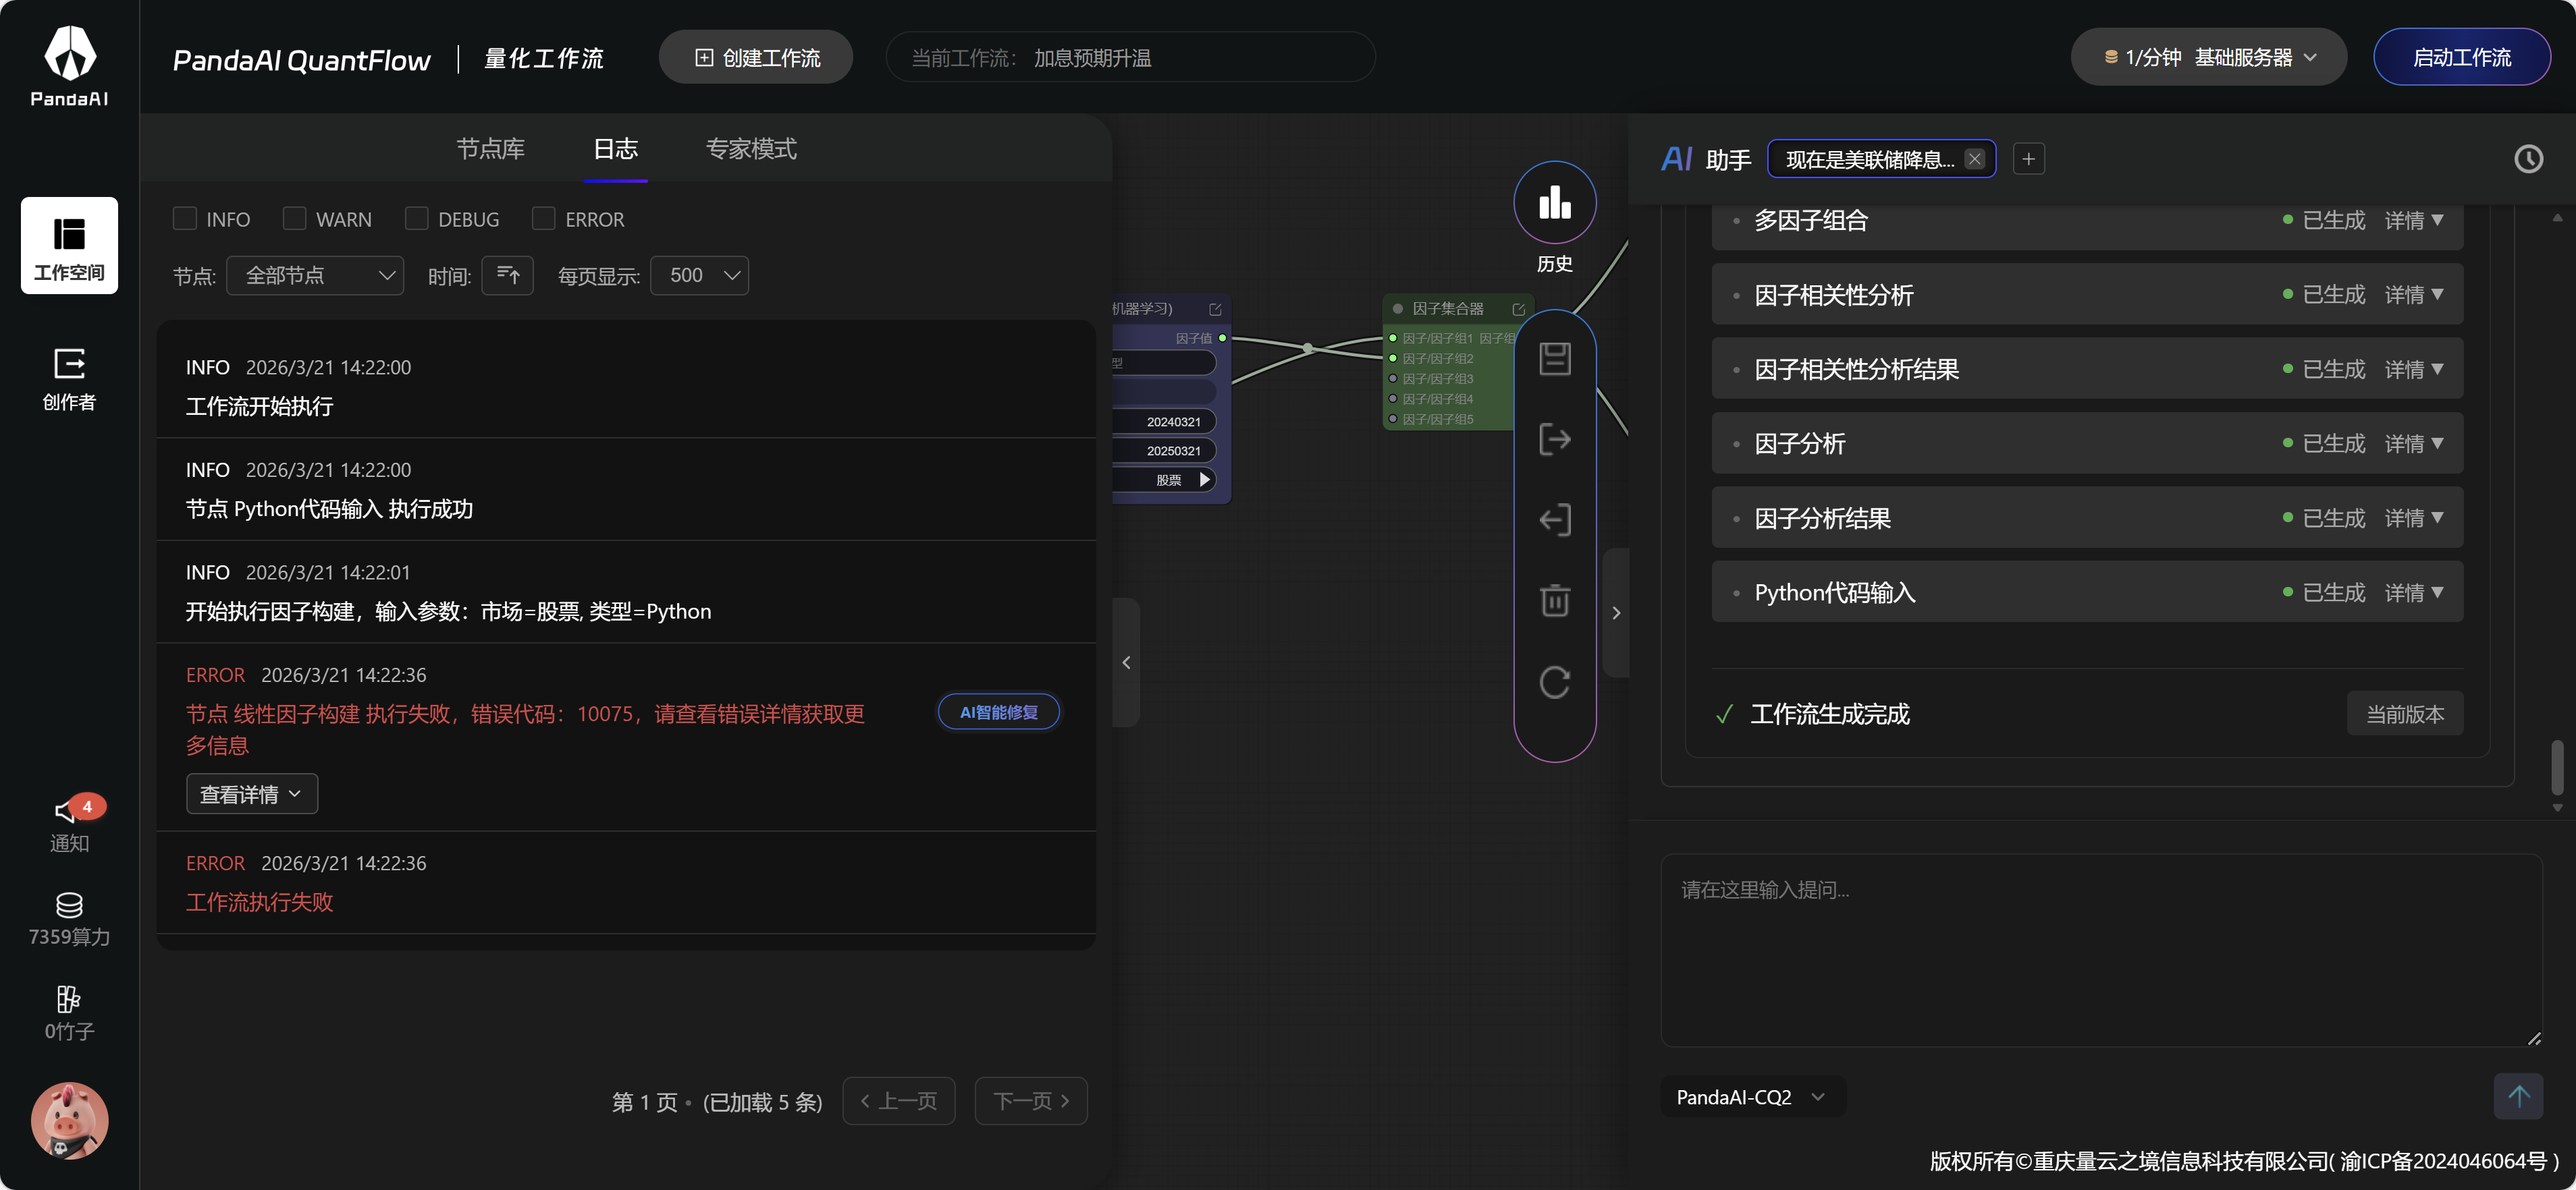Image resolution: width=2576 pixels, height=1190 pixels.
Task: Enable the ERROR log filter checkbox
Action: click(x=544, y=219)
